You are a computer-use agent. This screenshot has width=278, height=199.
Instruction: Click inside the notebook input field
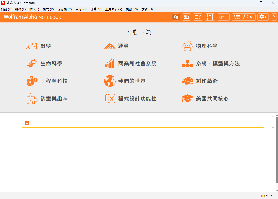pyautogui.click(x=143, y=122)
